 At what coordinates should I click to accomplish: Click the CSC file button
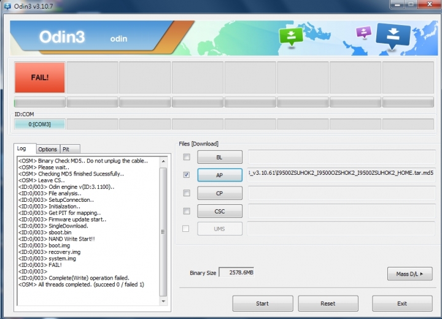pyautogui.click(x=220, y=211)
